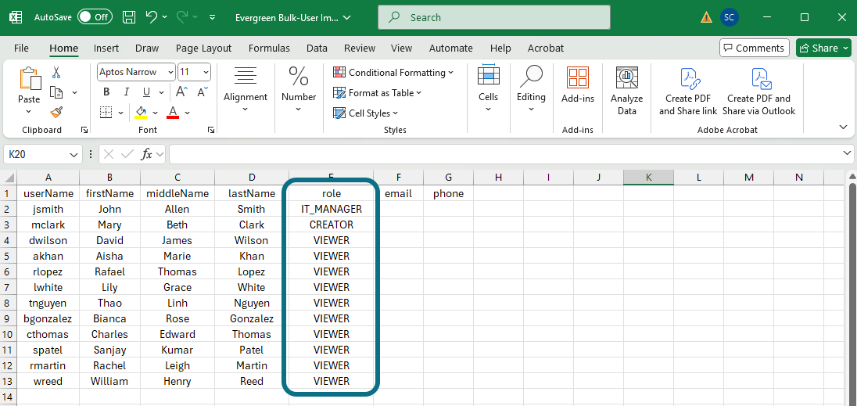Click the Save floppy disk icon
This screenshot has width=857, height=406.
129,17
